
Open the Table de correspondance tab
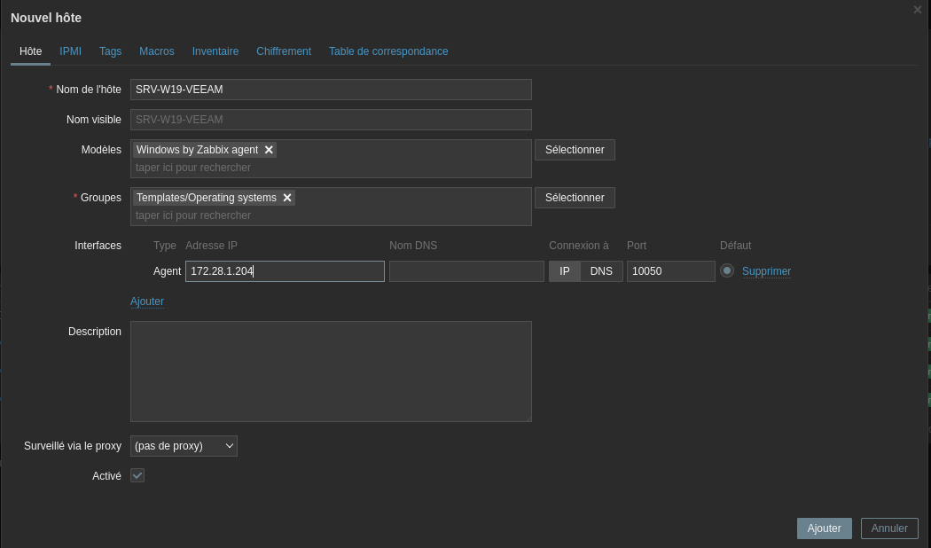[x=388, y=51]
